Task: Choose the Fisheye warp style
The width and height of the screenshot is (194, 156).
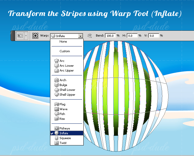Action: 67,129
